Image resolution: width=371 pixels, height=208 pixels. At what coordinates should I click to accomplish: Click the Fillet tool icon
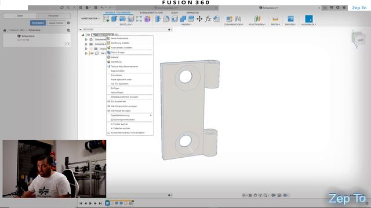click(166, 19)
